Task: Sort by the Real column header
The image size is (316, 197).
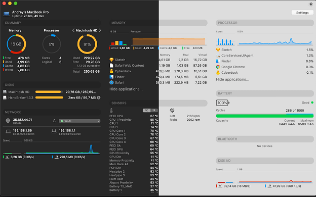Action: 186,55
